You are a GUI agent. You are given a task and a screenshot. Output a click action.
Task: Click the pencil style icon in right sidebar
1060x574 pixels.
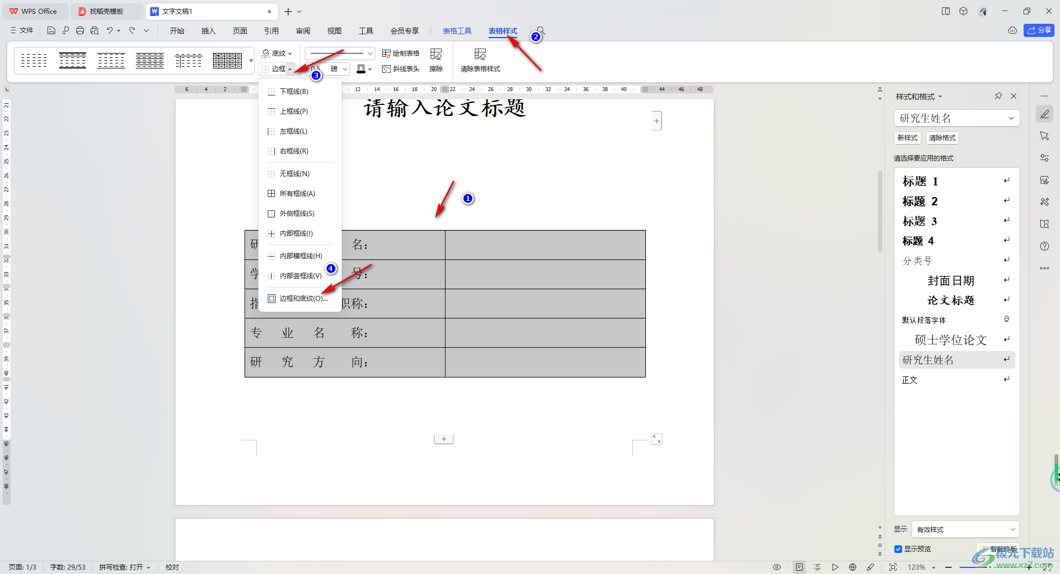pos(1045,114)
